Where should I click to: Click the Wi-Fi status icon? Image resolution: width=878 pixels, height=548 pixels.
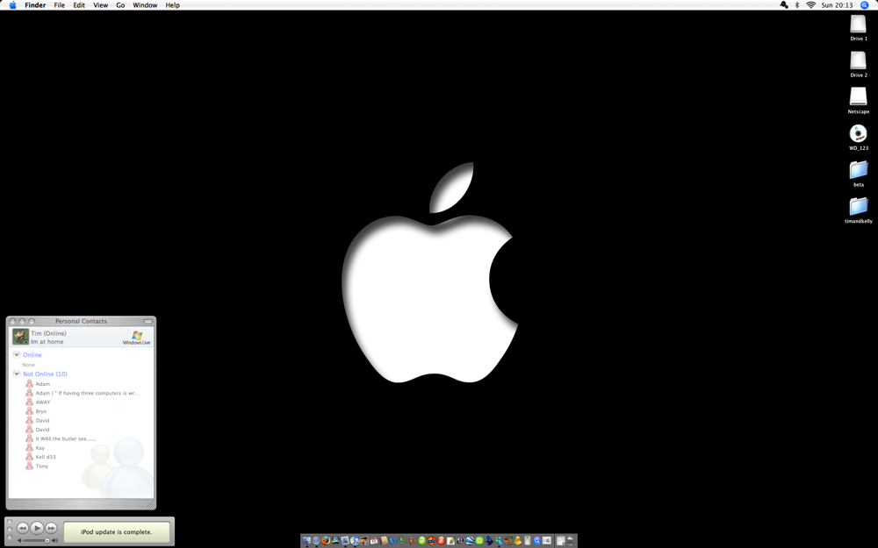click(810, 5)
